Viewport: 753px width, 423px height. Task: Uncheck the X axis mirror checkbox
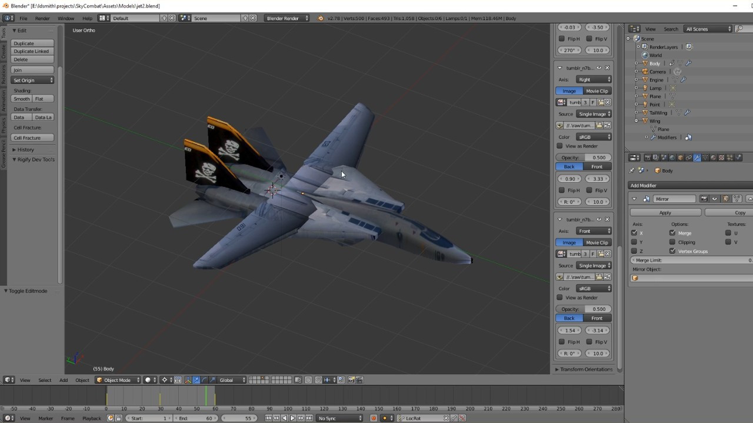[x=634, y=233]
